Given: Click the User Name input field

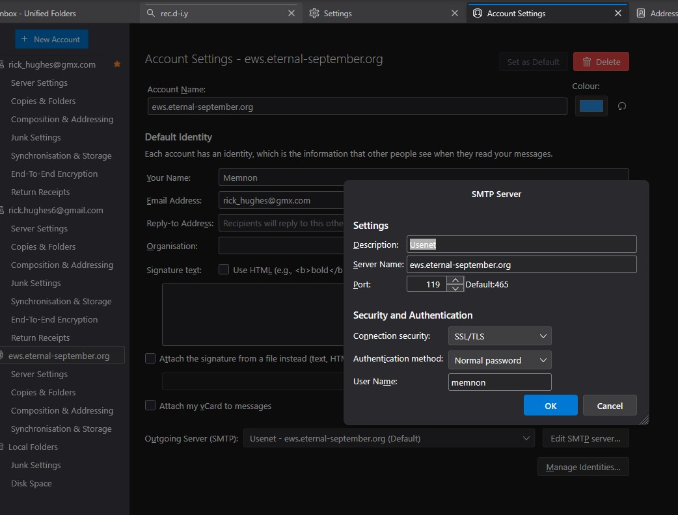Looking at the screenshot, I should tap(500, 382).
